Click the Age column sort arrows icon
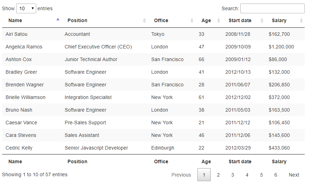Viewport: 311px width, 185px height. coord(218,21)
